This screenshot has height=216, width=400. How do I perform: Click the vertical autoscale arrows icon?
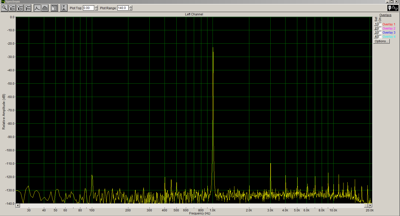point(64,8)
